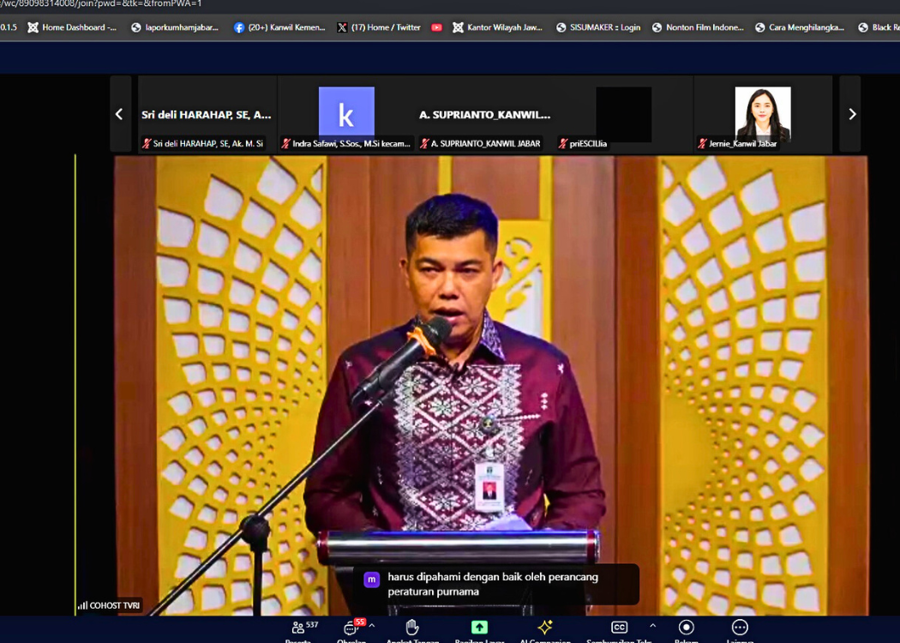Expand chat options arrow beside Obrolan
This screenshot has width=900, height=643.
(372, 626)
